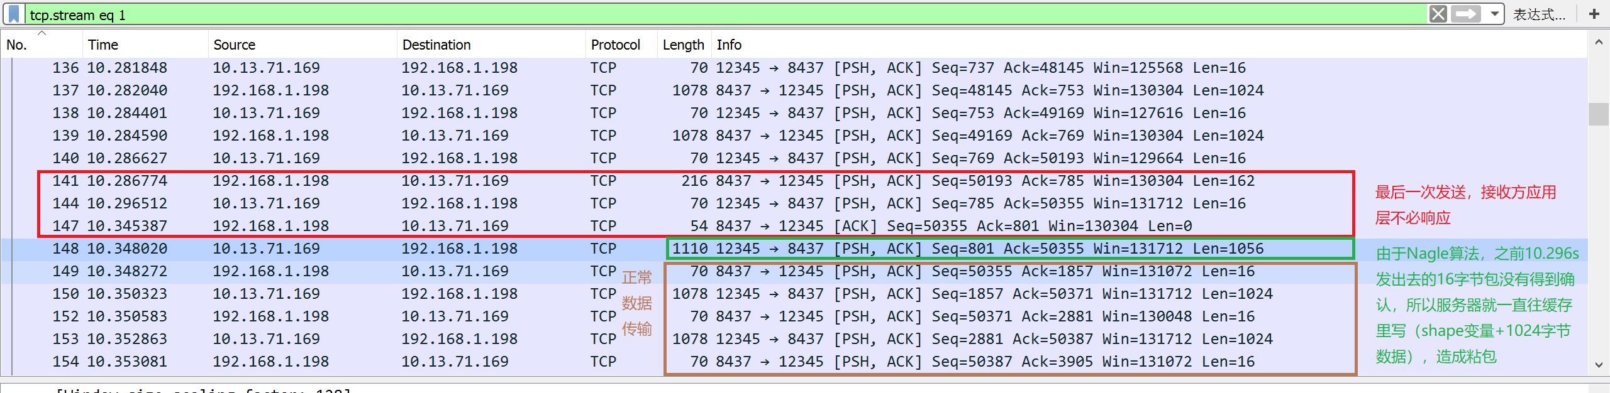Select packet 137 with Seq=48145
This screenshot has height=393, width=1610.
click(x=794, y=90)
